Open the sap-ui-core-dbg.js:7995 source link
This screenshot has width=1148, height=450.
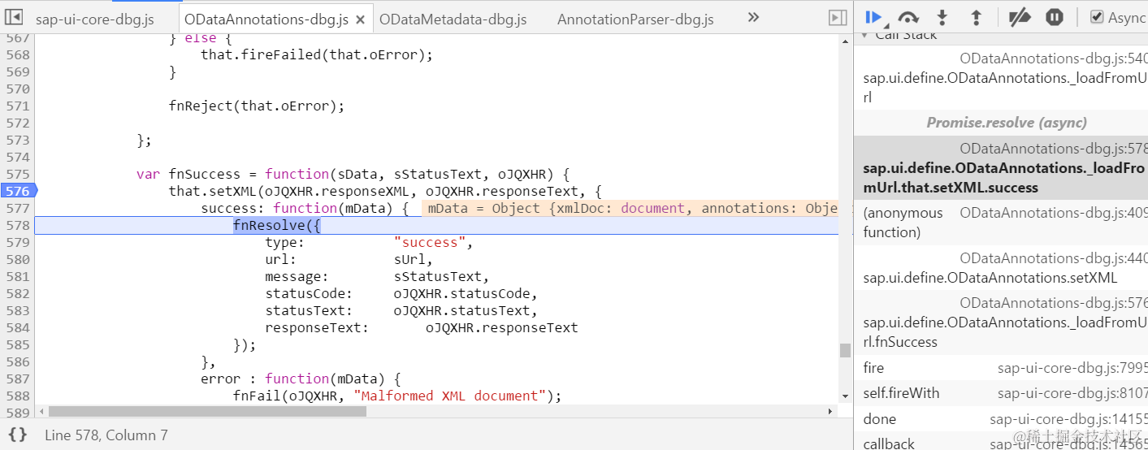(x=1072, y=368)
